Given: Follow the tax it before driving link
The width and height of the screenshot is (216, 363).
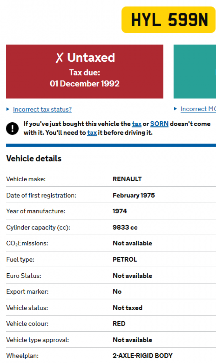Looking at the screenshot, I should (x=92, y=133).
